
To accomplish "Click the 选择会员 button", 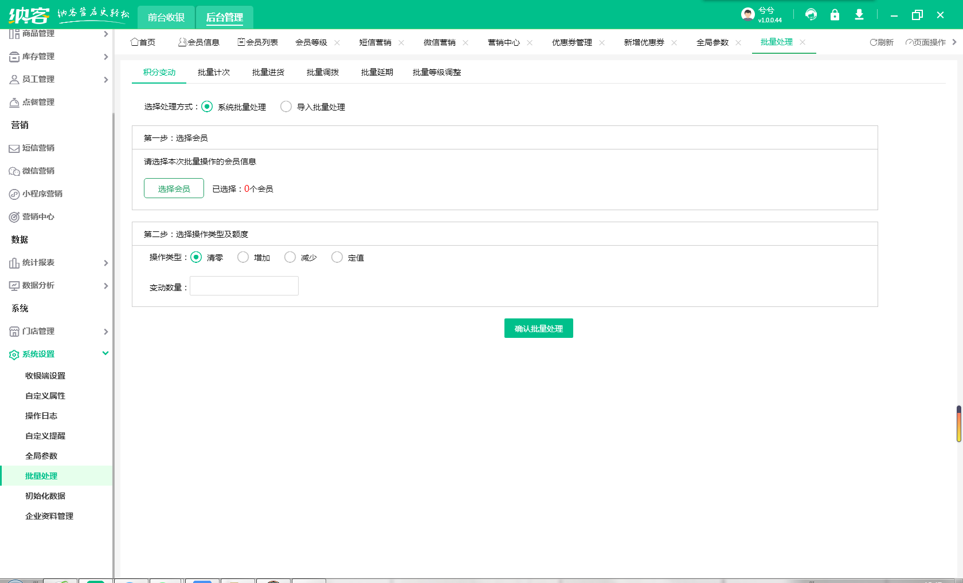I will [x=173, y=188].
